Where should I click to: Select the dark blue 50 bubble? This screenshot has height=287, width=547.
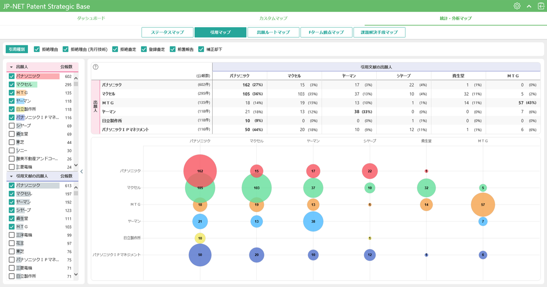(200, 255)
